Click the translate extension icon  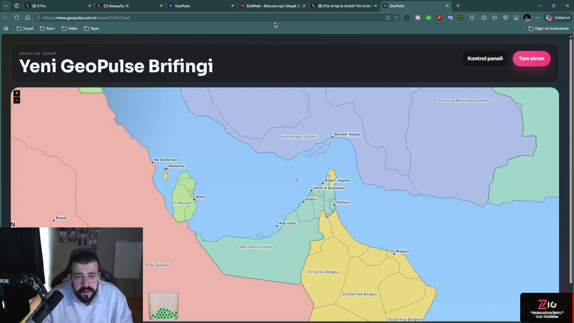click(x=450, y=17)
